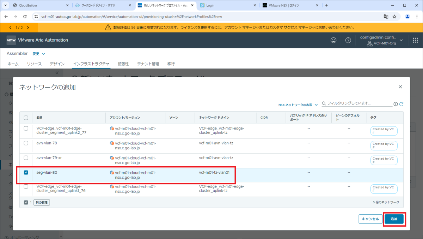Check the avn-vlan-78 row
The width and height of the screenshot is (423, 239).
(26, 143)
